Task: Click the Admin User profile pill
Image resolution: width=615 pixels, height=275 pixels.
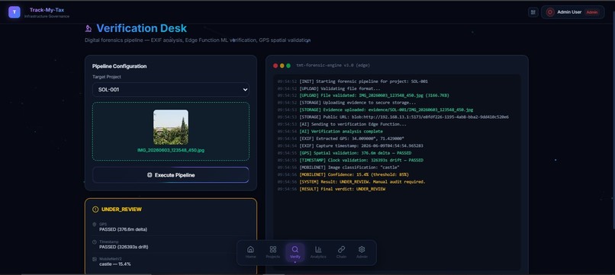Action: (x=572, y=12)
